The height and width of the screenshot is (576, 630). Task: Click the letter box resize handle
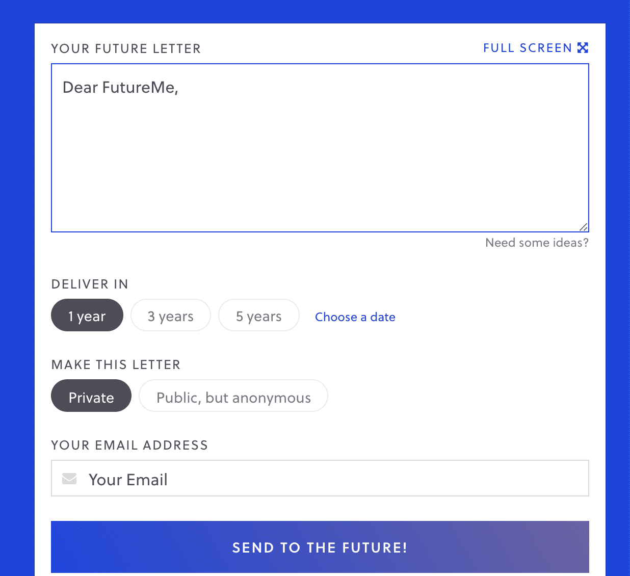(x=584, y=227)
